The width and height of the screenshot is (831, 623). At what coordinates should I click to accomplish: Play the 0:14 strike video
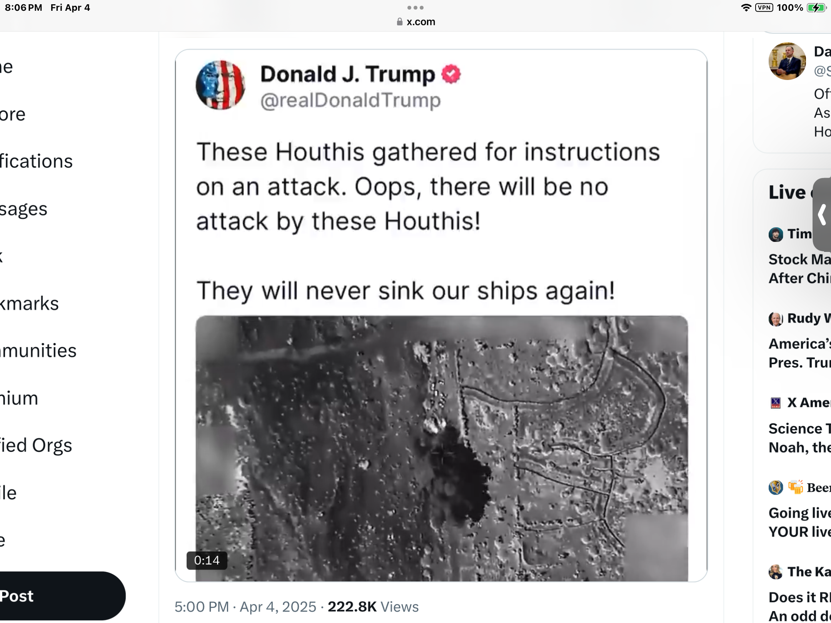point(442,448)
